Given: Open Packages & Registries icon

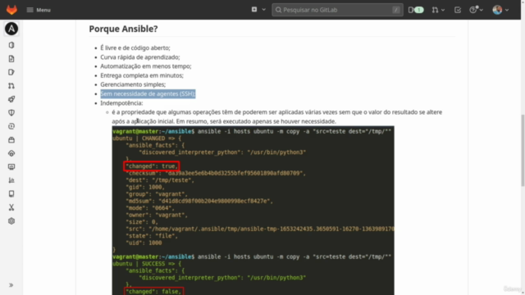Looking at the screenshot, I should (x=11, y=140).
